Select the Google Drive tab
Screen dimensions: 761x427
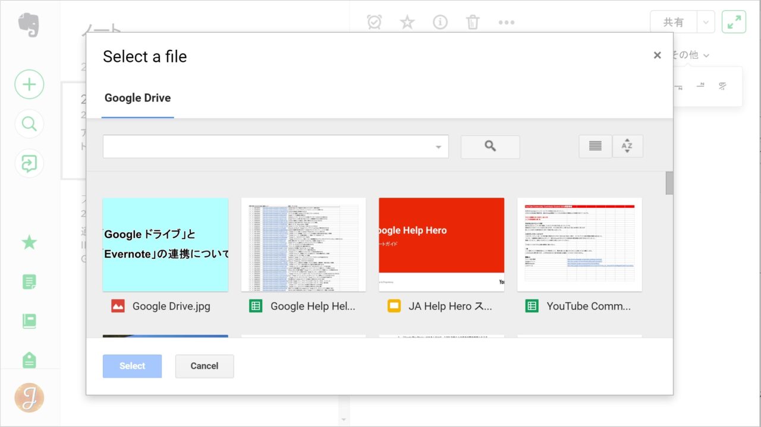point(137,98)
